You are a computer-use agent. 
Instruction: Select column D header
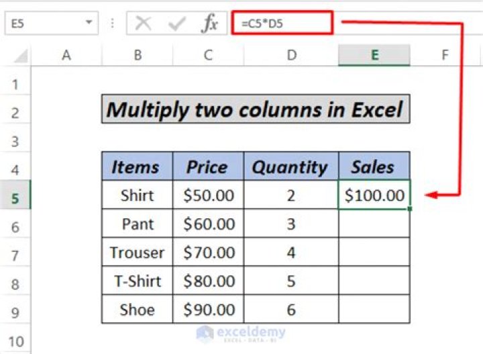tap(291, 55)
